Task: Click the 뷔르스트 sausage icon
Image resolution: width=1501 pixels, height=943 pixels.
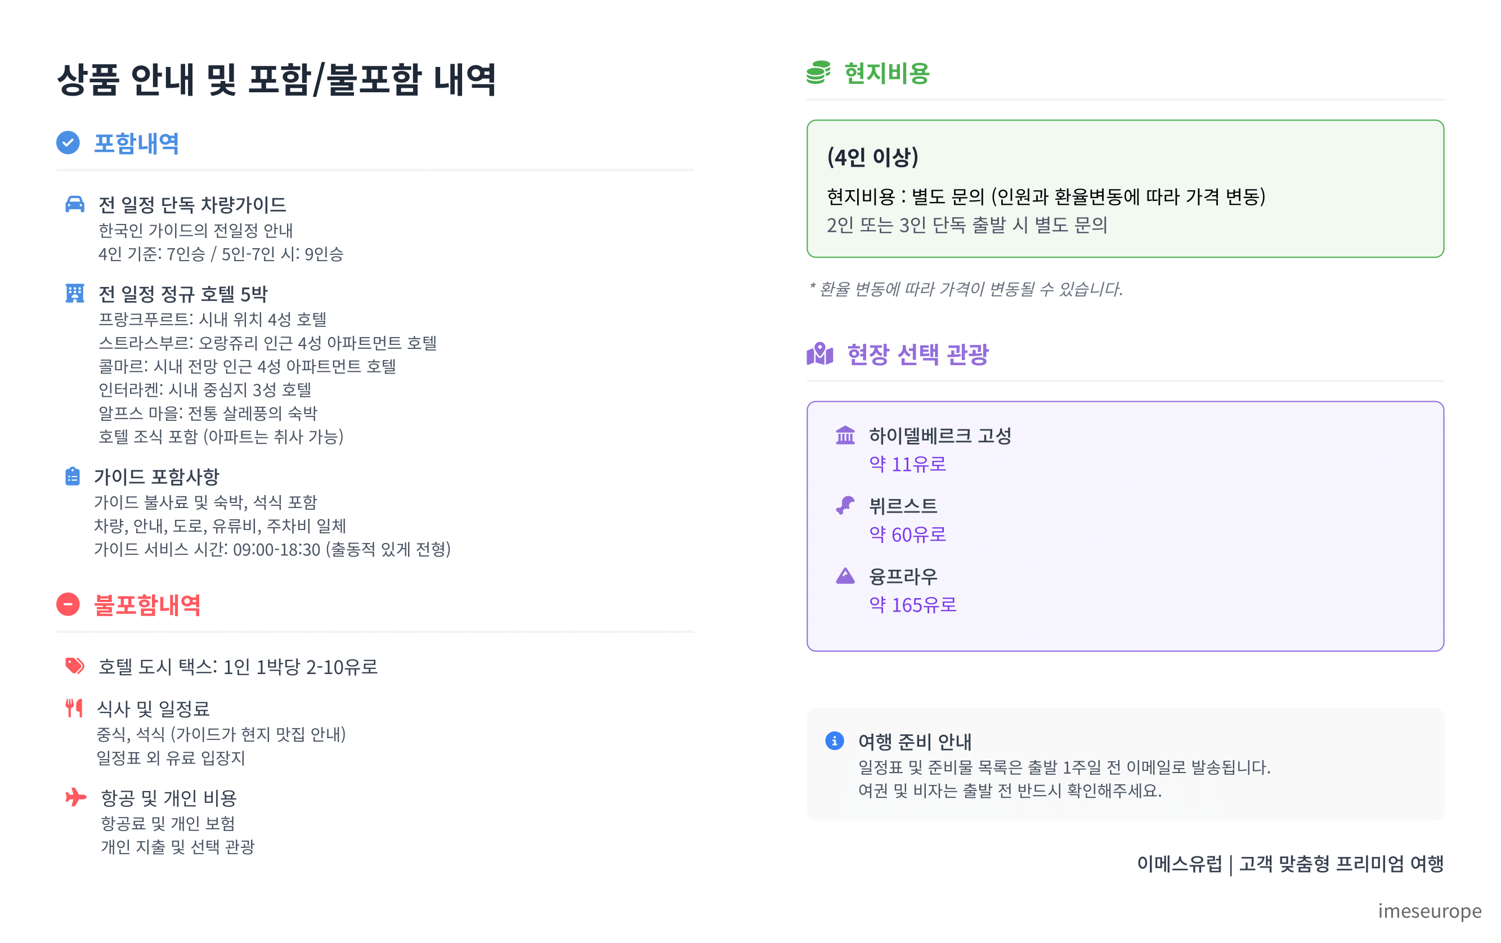Action: click(x=845, y=505)
